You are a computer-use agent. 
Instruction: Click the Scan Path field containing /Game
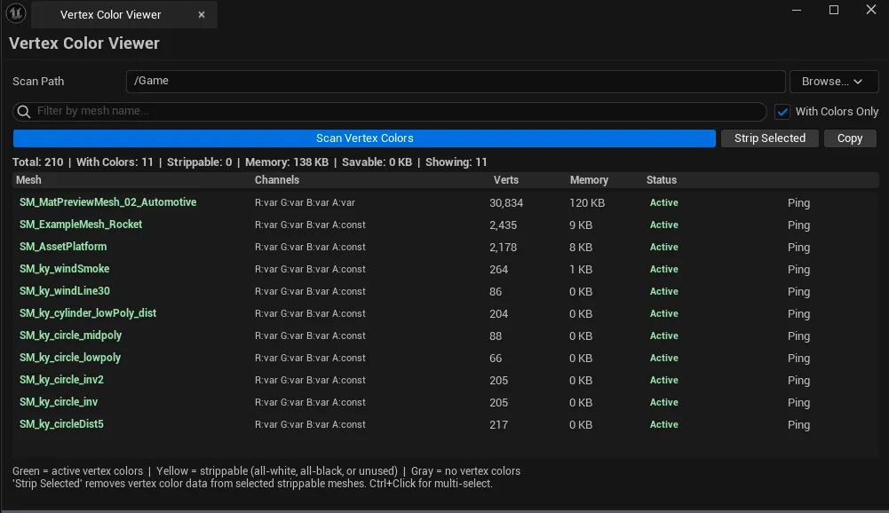456,81
